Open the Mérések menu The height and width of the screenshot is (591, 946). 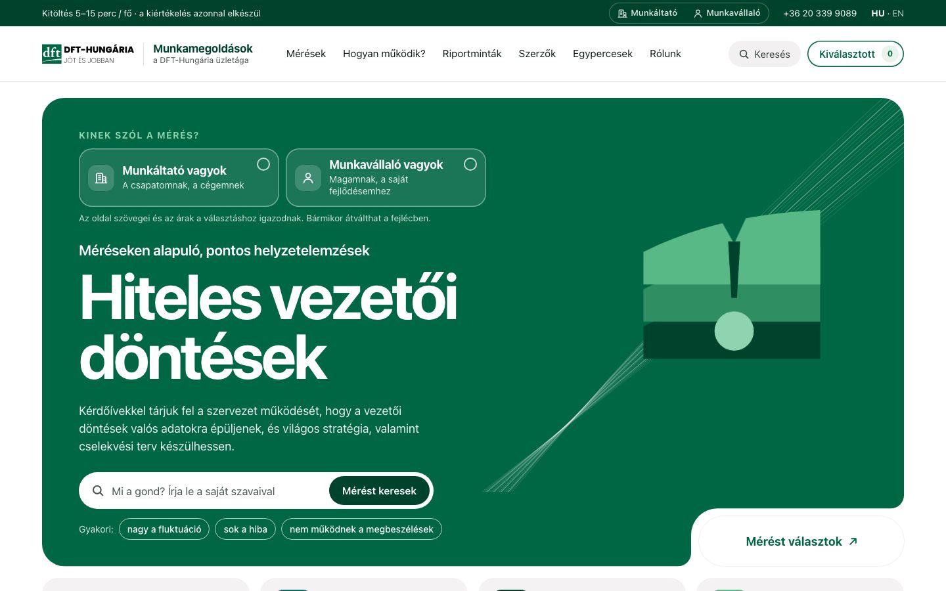(x=306, y=54)
